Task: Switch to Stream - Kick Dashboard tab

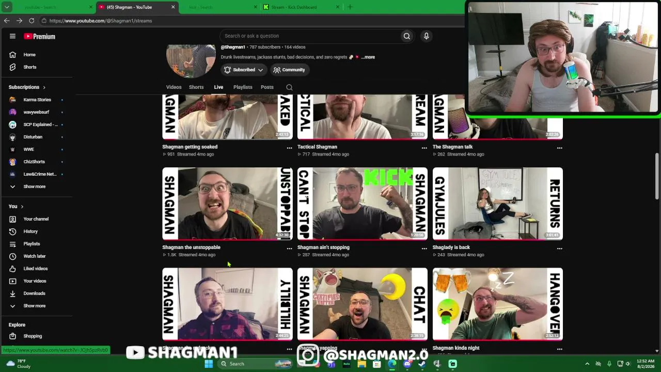Action: pyautogui.click(x=301, y=7)
